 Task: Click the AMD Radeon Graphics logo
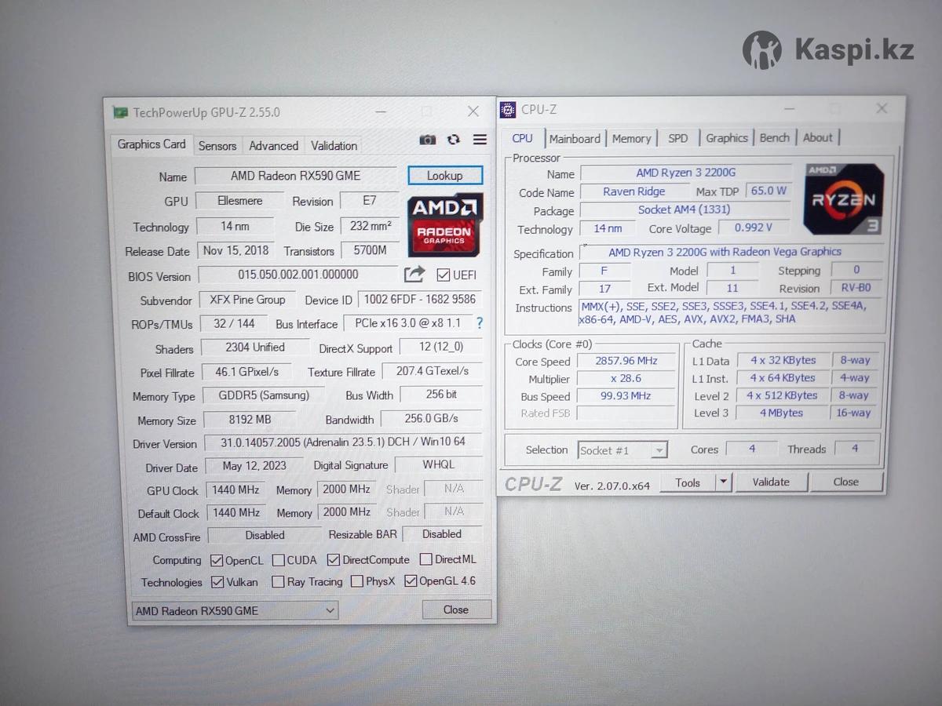click(x=445, y=224)
